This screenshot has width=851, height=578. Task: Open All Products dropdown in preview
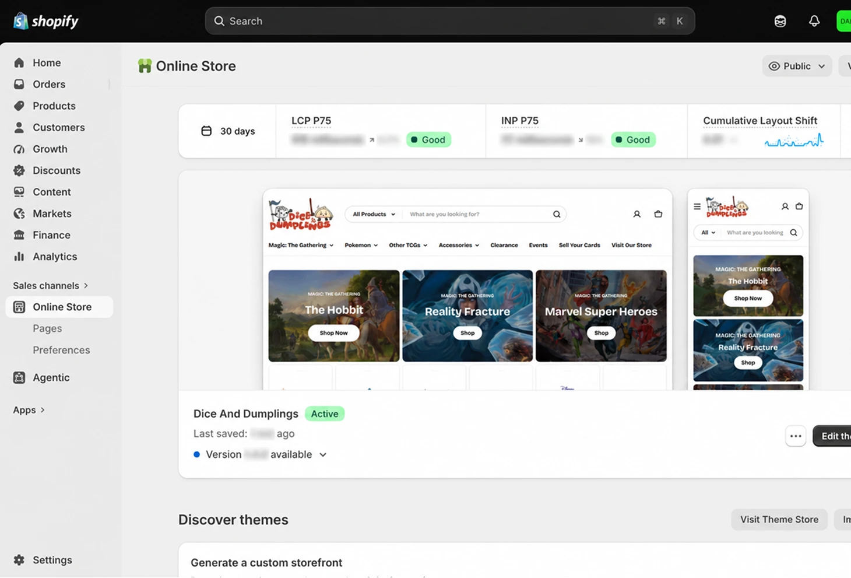point(374,214)
